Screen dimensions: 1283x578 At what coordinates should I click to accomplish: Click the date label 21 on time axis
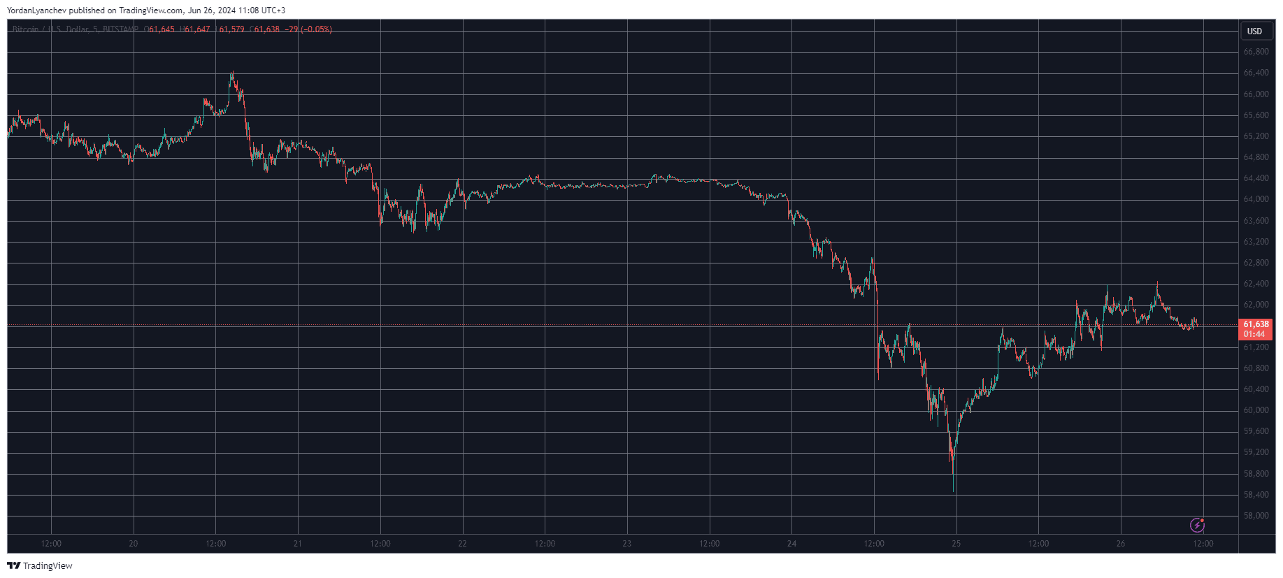click(x=298, y=544)
